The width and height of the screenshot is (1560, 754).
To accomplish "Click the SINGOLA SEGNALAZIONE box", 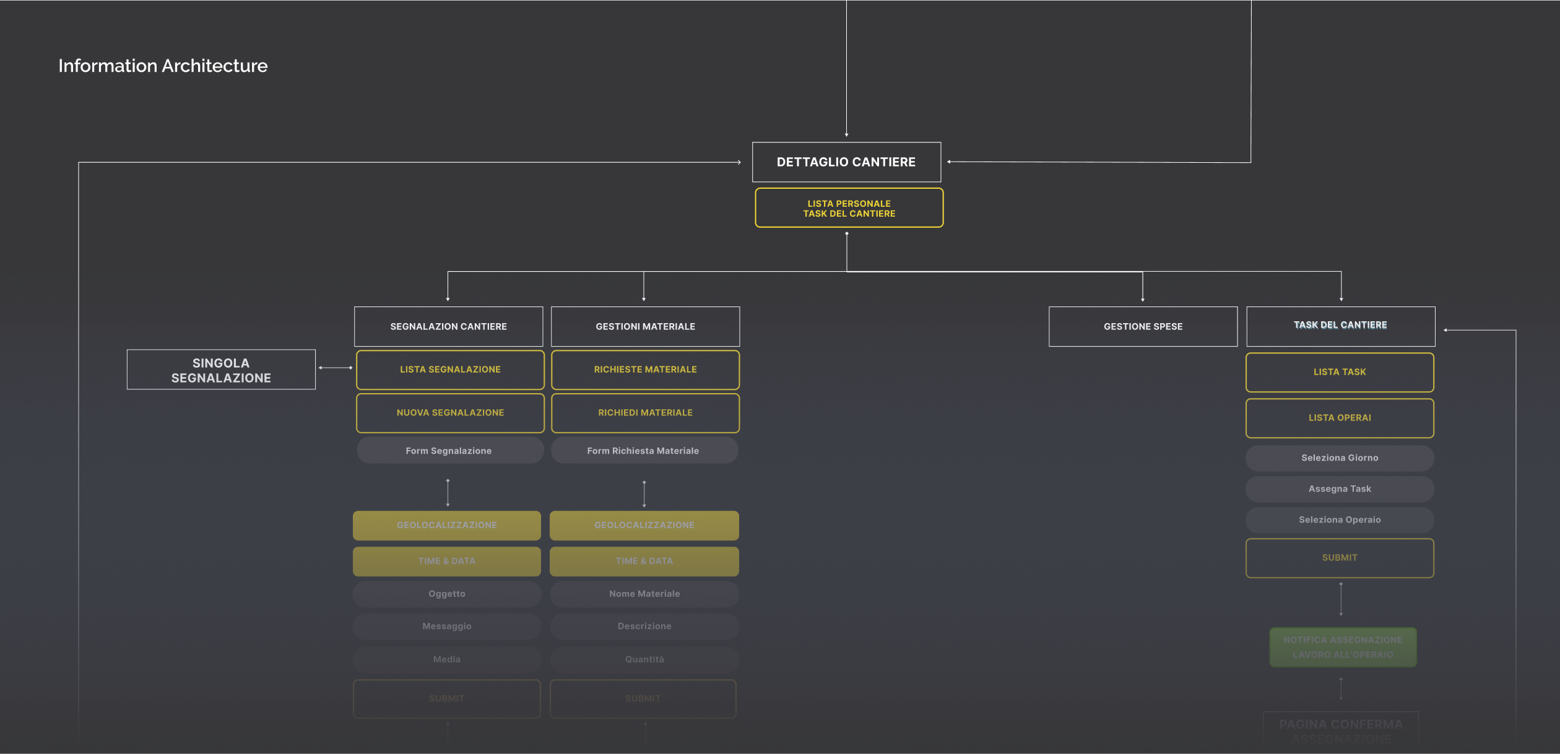I will [x=221, y=370].
